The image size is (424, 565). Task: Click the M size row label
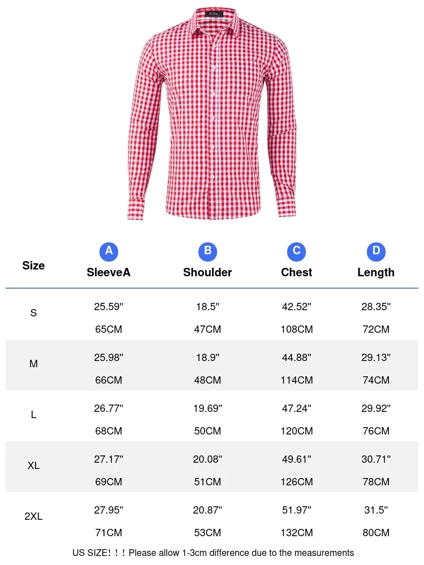coord(33,364)
